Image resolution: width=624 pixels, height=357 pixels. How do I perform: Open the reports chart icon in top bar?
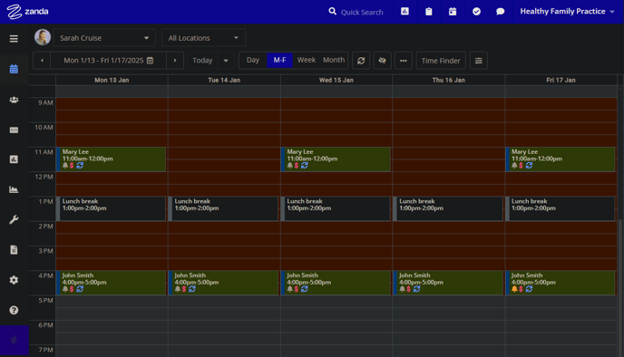click(405, 12)
